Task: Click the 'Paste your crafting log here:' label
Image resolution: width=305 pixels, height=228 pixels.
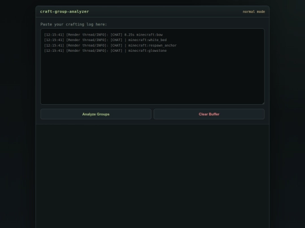Action: click(73, 24)
